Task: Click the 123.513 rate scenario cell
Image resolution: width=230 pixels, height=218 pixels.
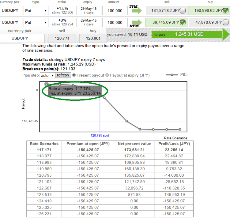Action: coord(44,194)
